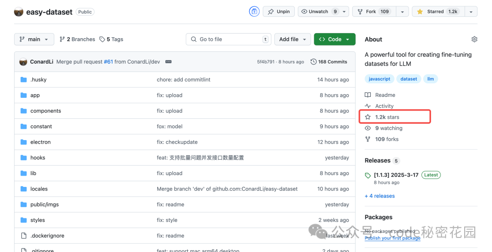Open the .husky folder

[38, 80]
